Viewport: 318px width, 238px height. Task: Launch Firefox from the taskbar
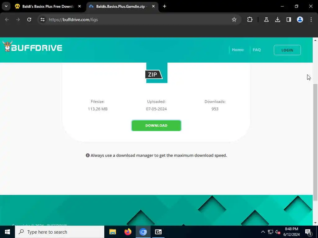click(128, 232)
